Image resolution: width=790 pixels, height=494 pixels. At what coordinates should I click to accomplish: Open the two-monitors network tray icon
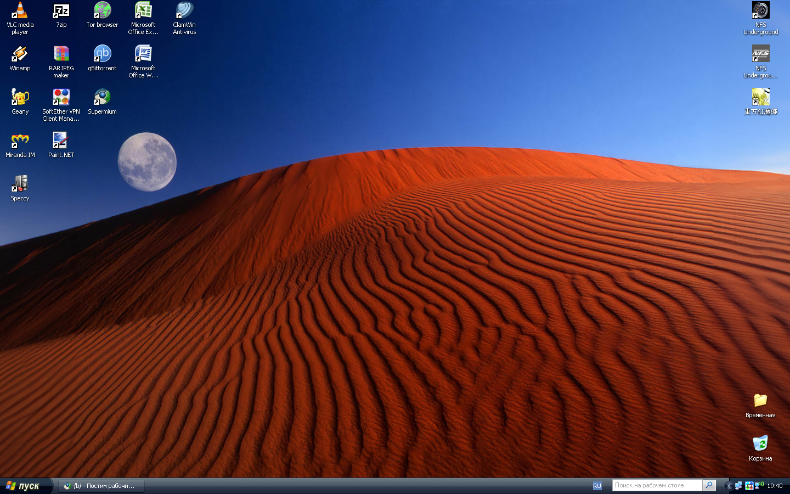pos(739,486)
